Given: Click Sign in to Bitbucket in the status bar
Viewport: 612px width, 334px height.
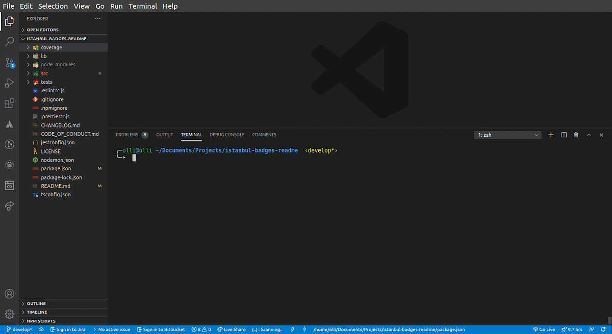Looking at the screenshot, I should [161, 329].
